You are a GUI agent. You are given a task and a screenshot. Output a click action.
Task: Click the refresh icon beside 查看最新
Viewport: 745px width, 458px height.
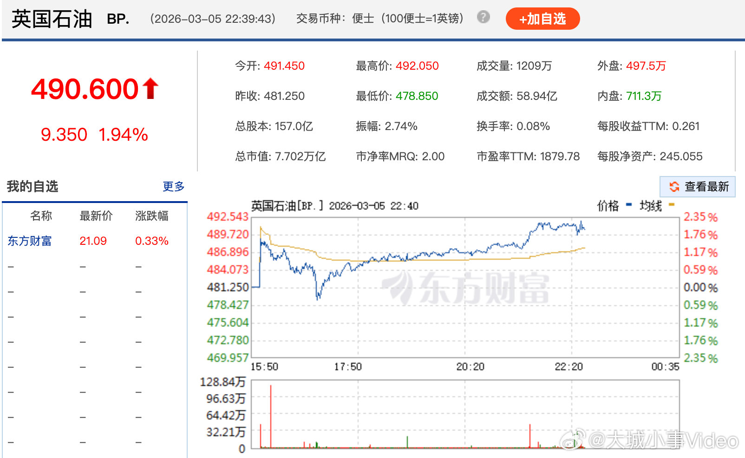674,187
